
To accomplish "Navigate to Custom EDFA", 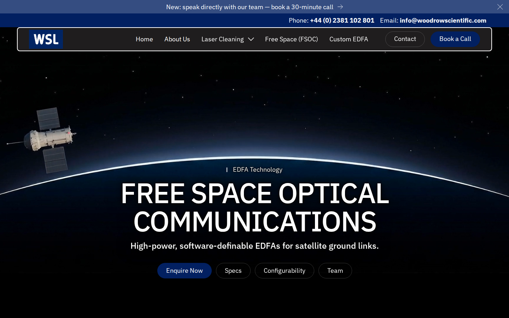I will click(349, 39).
